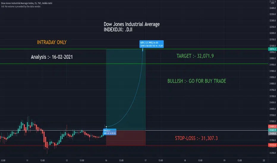
Task: Click the green 31442.9 price axis label
Action: click(x=273, y=130)
